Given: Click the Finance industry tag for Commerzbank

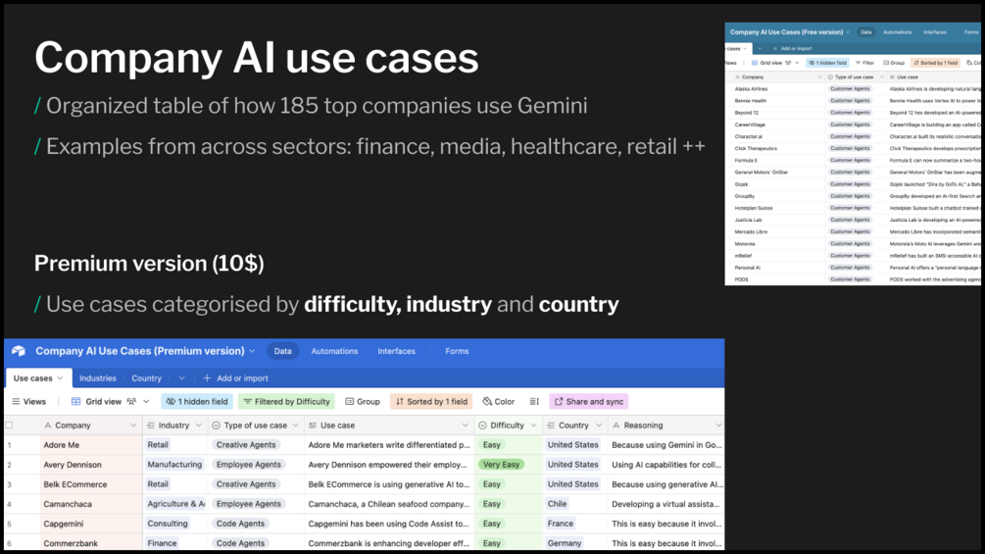Looking at the screenshot, I should point(162,543).
